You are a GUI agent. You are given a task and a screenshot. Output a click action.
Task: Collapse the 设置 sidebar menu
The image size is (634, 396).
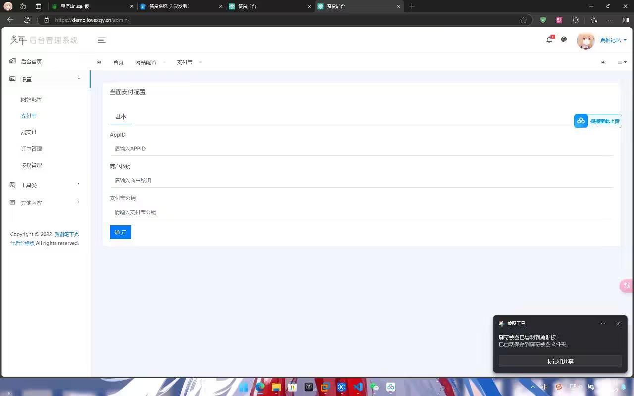pos(45,79)
